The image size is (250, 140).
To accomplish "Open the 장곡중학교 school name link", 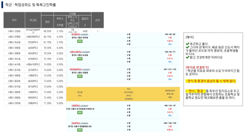I will [76, 34].
